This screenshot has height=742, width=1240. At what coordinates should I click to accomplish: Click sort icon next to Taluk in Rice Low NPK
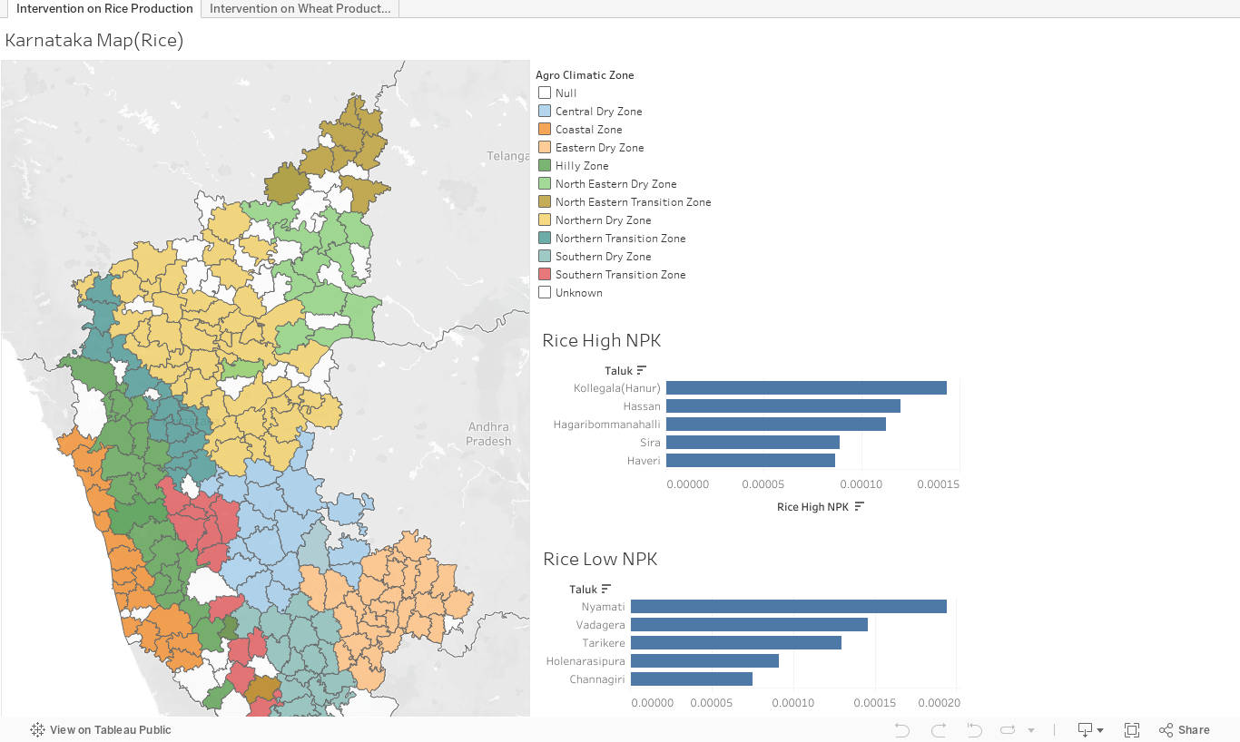[x=606, y=589]
